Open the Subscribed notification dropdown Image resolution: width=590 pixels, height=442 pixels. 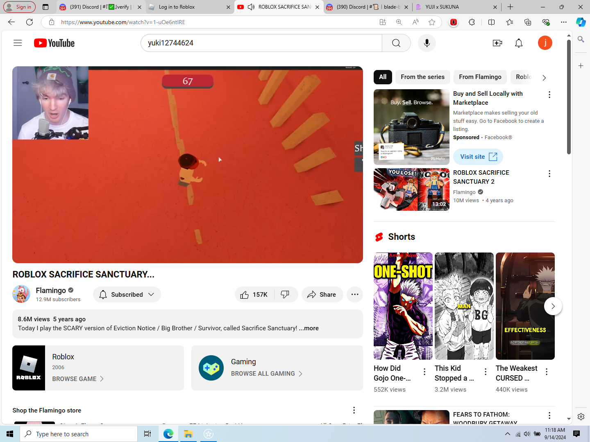coord(127,295)
